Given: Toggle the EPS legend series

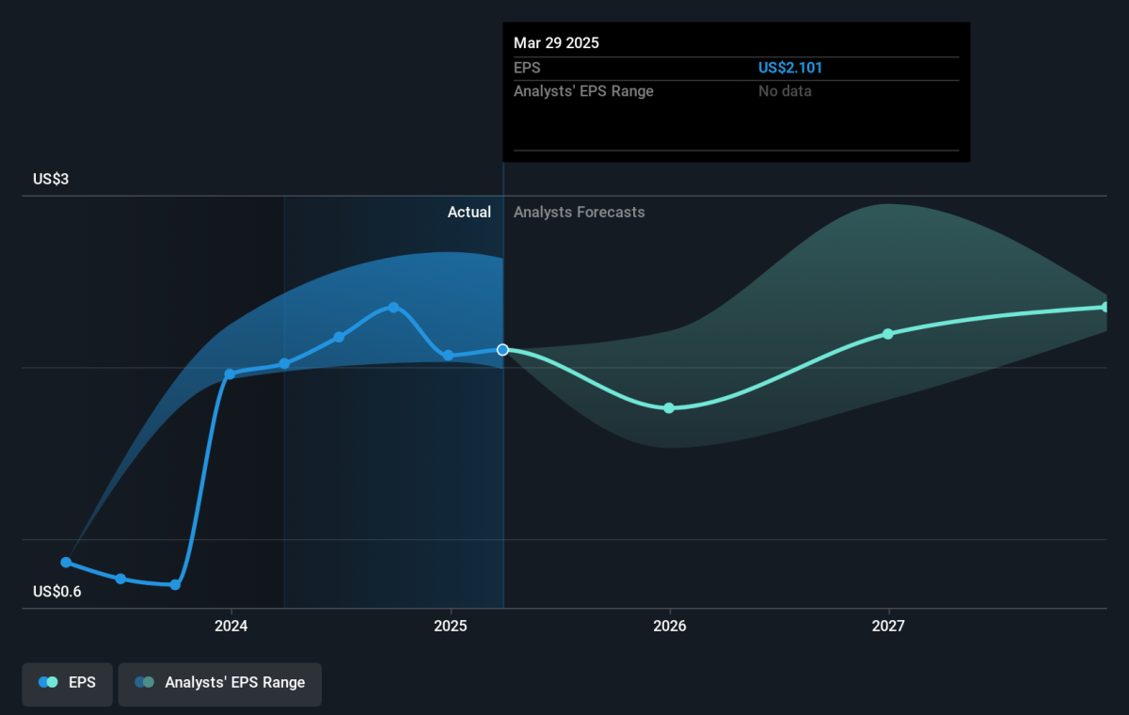Looking at the screenshot, I should point(67,683).
